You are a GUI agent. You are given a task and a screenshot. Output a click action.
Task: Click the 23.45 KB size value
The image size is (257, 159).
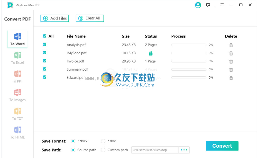129,45
